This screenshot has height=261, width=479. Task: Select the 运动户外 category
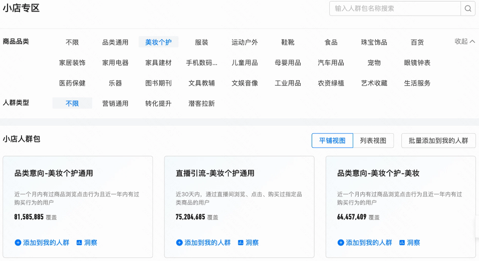tap(245, 42)
